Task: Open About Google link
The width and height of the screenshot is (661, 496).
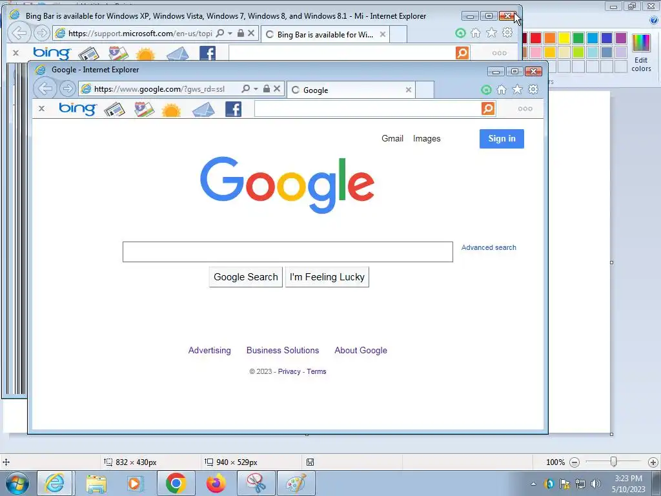Action: click(x=361, y=350)
